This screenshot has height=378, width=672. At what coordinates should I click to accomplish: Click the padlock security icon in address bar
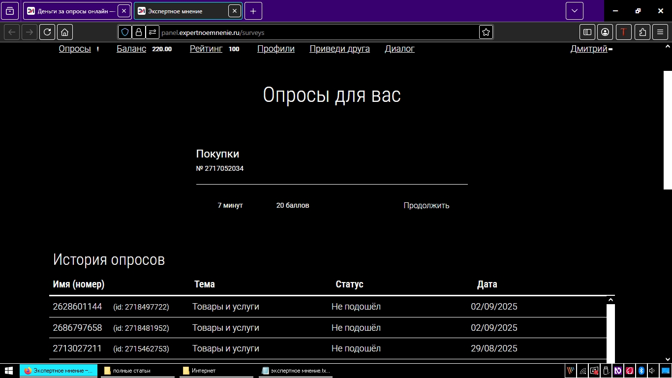138,32
